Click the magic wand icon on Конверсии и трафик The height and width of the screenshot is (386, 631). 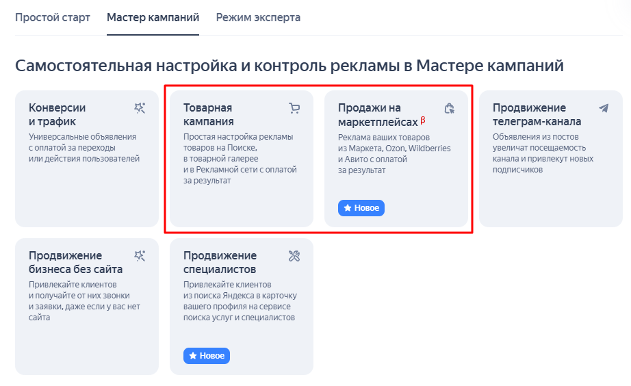tap(140, 108)
